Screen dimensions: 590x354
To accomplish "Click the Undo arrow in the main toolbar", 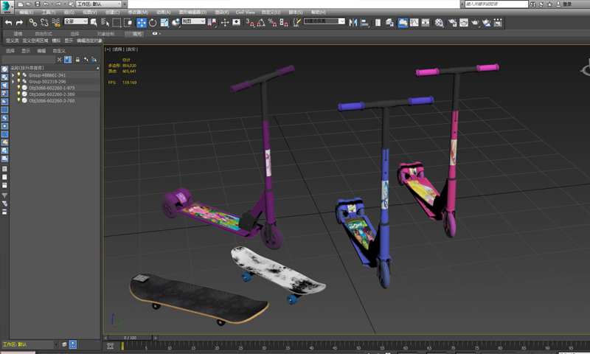I will 8,23.
